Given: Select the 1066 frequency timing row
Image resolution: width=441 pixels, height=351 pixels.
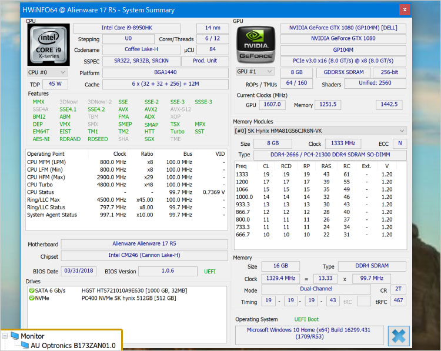Looking at the screenshot, I should 320,189.
